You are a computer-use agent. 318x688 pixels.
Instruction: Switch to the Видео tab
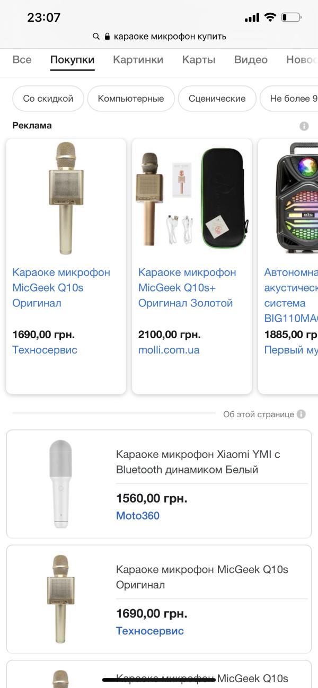pyautogui.click(x=251, y=60)
